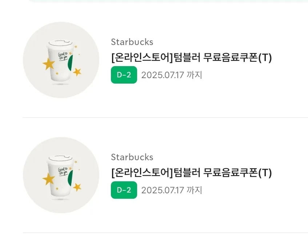Image resolution: width=308 pixels, height=234 pixels.
Task: Click the first coupon's green D-2 badge
Action: [124, 75]
